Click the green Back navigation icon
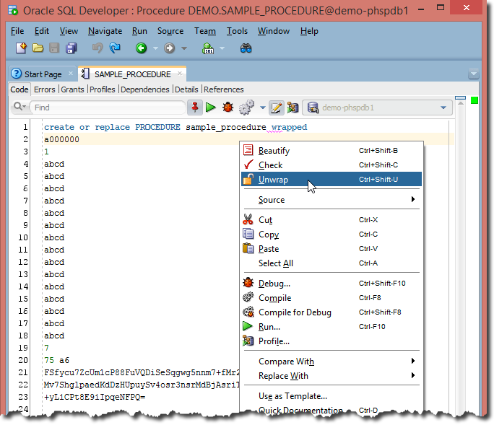The width and height of the screenshot is (494, 425). pos(141,48)
